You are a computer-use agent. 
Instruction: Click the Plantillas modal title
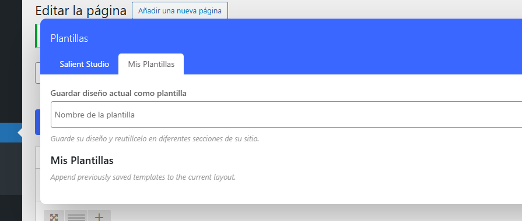pos(69,38)
